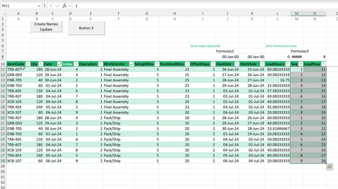Image resolution: width=338 pixels, height=189 pixels.
Task: Open the StartDate filter dropdown
Action: (262, 64)
